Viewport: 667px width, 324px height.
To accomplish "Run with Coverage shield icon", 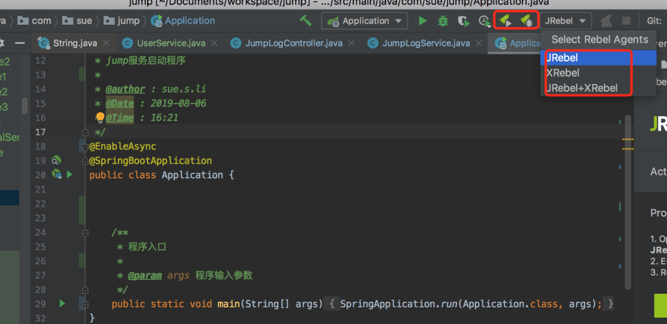I will click(x=463, y=21).
